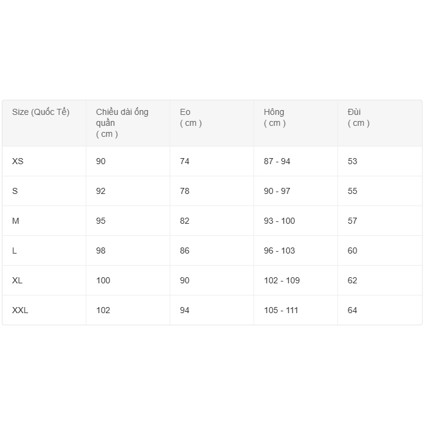Viewport: 425px width, 425px height.
Task: Click the hip range 105 - 111 cell
Action: [x=281, y=311]
